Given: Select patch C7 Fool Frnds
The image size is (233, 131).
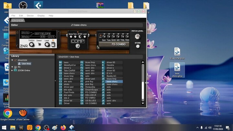Looking at the screenshot, I should 70,93.
